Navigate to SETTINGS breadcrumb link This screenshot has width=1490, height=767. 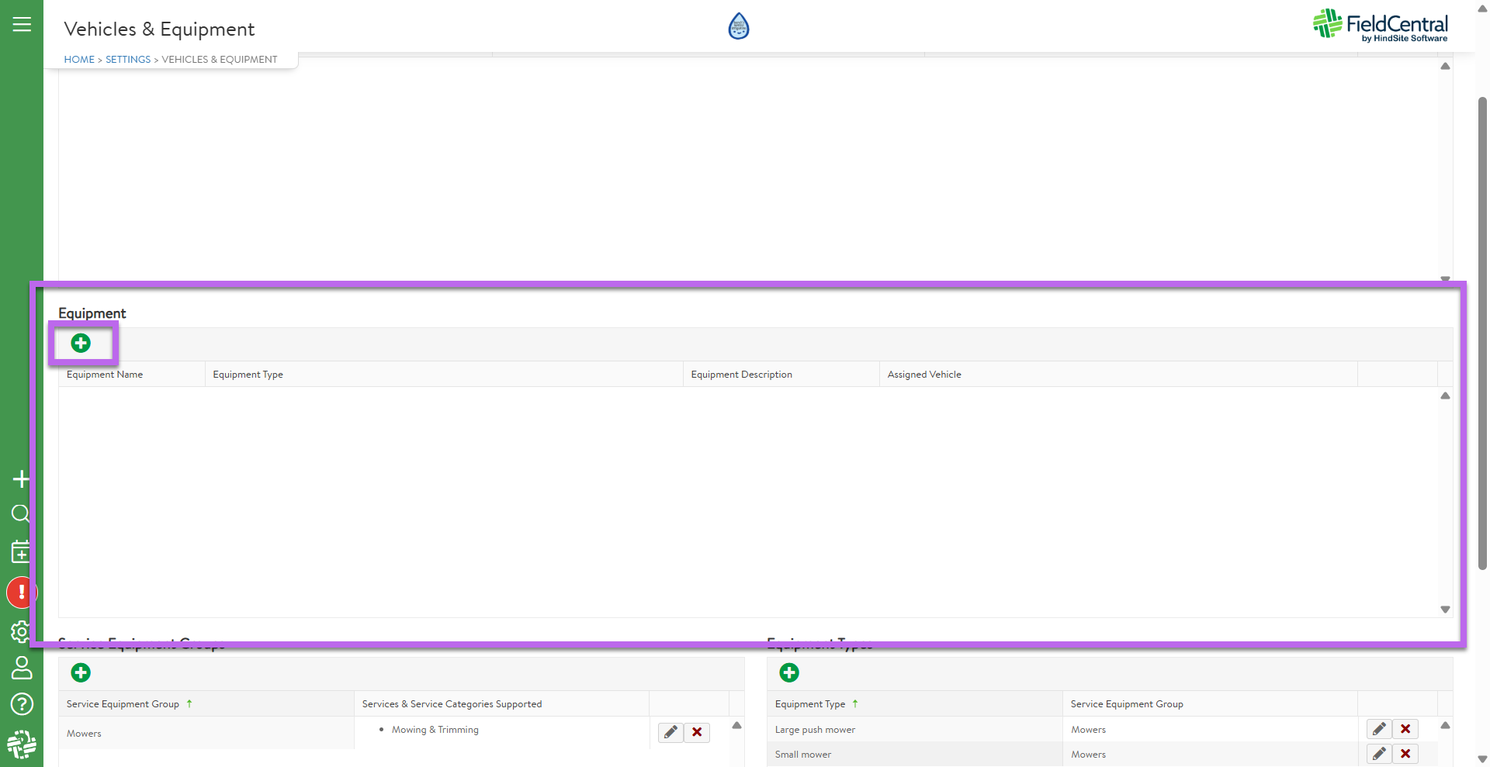pos(128,60)
